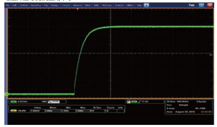Open the Math menu
The height and width of the screenshot is (127, 217).
96,5
